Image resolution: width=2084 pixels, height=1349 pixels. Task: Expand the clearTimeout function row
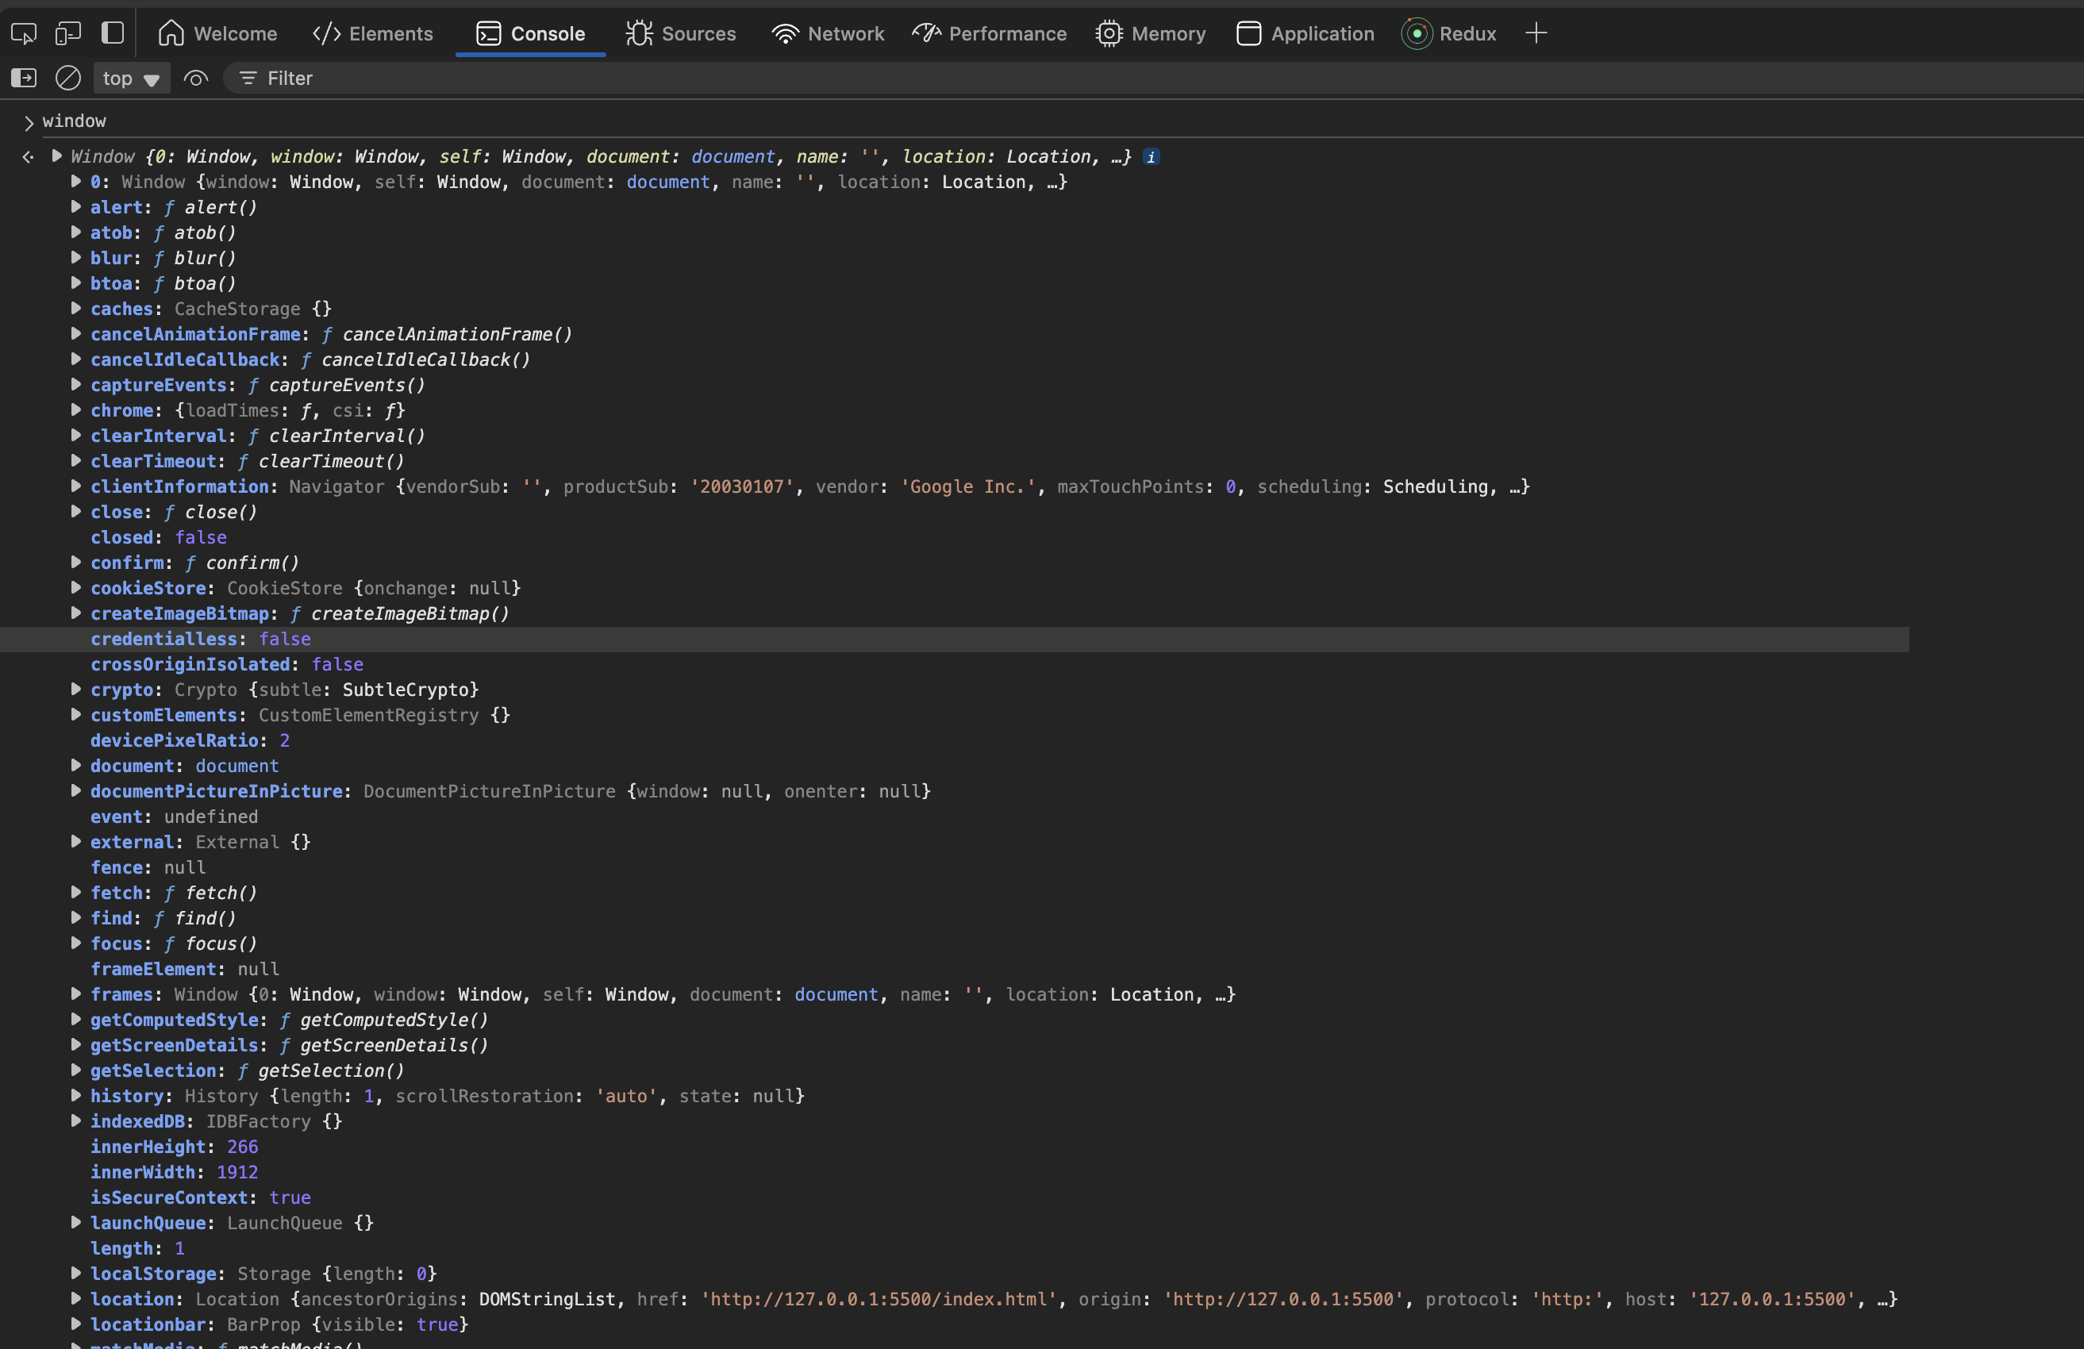point(76,460)
